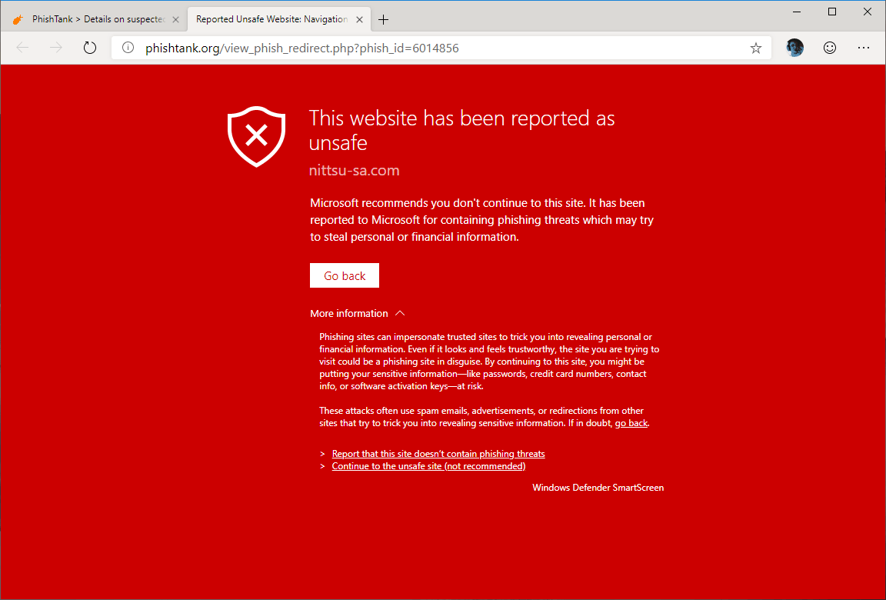Switch to PhishTank Details tab
The height and width of the screenshot is (600, 886).
95,20
